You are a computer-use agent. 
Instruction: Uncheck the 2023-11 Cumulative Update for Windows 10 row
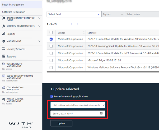51,39
